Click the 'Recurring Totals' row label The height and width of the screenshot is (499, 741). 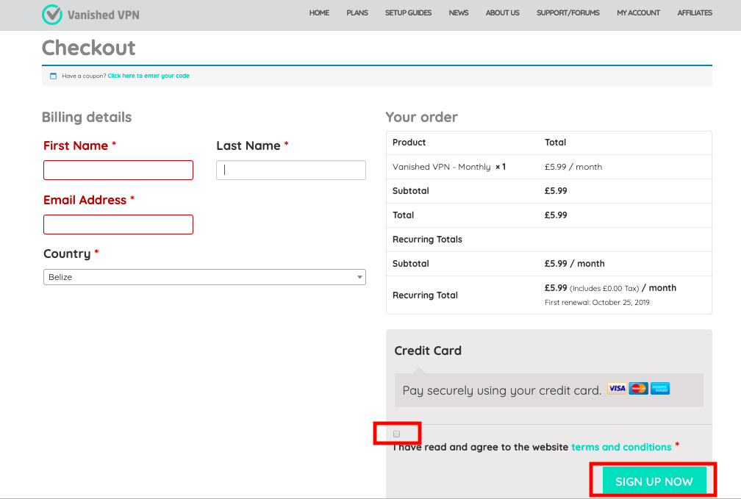pos(427,240)
